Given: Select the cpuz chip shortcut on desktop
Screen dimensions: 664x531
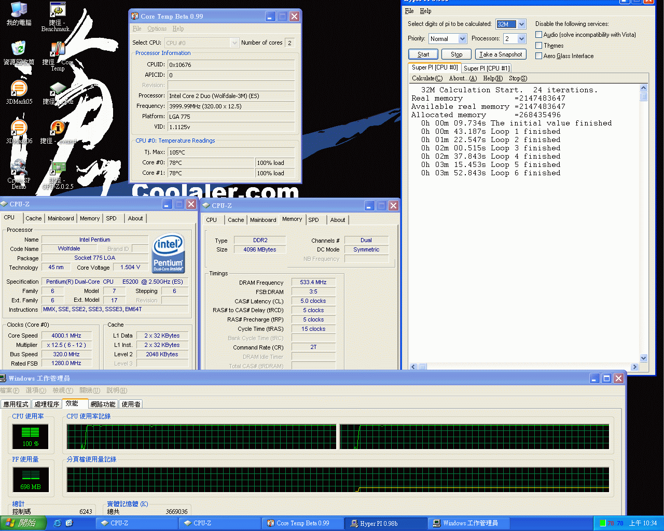Looking at the screenshot, I should click(58, 93).
